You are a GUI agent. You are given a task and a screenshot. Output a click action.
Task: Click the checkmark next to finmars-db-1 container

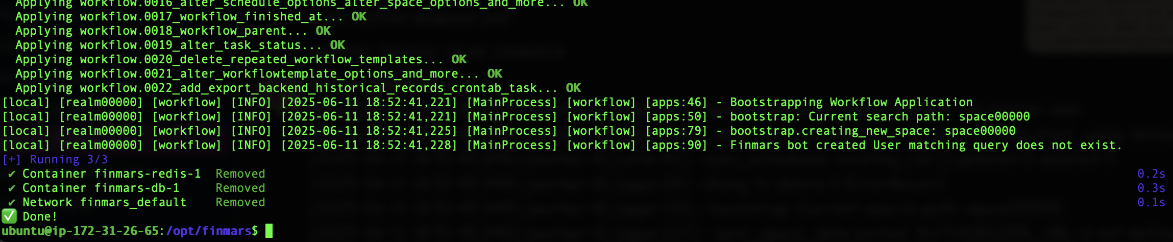point(11,188)
